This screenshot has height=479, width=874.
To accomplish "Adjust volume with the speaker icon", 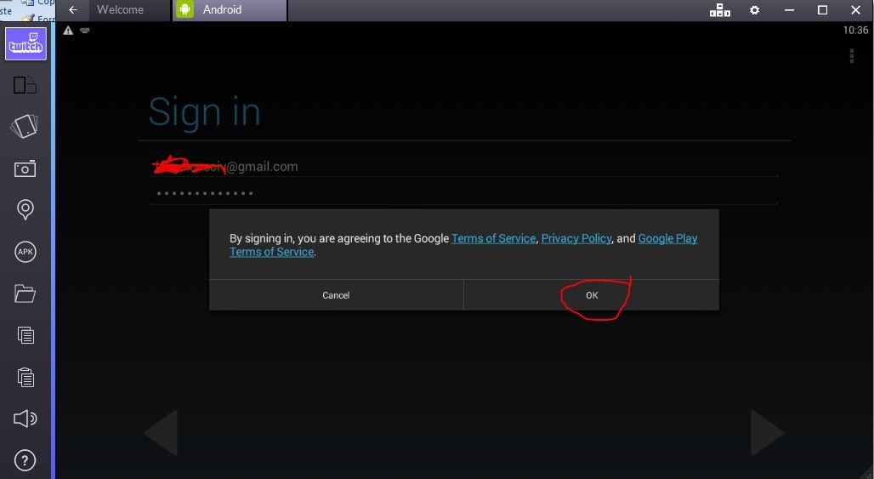I will tap(26, 419).
